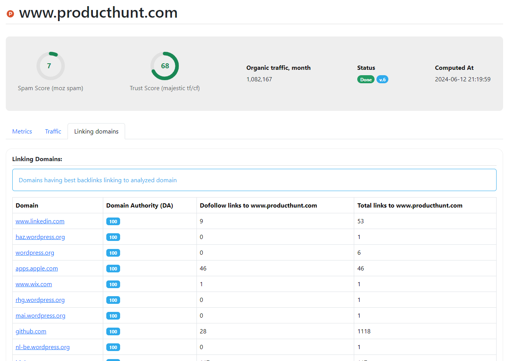Visit the wordpress.org domain link

(35, 253)
